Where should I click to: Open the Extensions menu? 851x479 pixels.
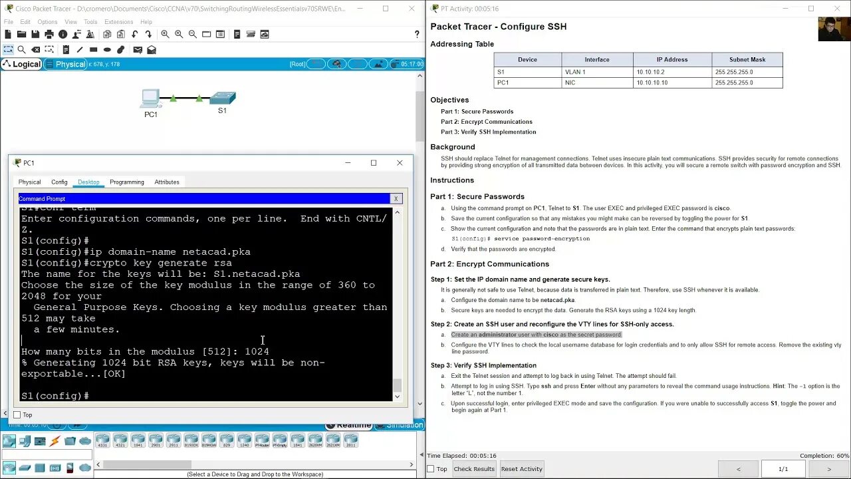coord(119,22)
